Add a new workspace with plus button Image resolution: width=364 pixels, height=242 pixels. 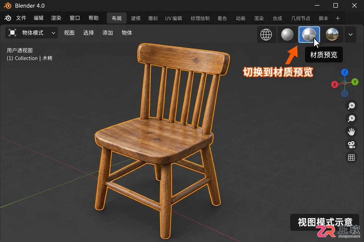338,18
